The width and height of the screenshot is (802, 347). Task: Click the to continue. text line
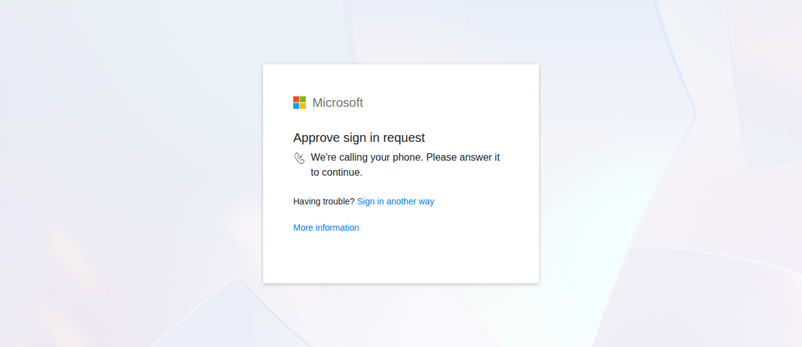[x=336, y=172]
